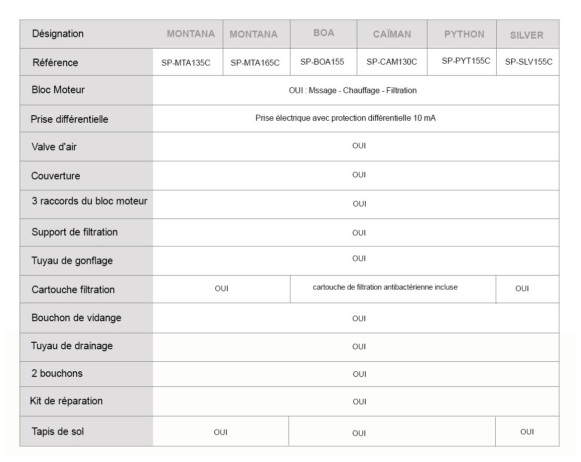Click the PYTHON column header

pos(464,35)
